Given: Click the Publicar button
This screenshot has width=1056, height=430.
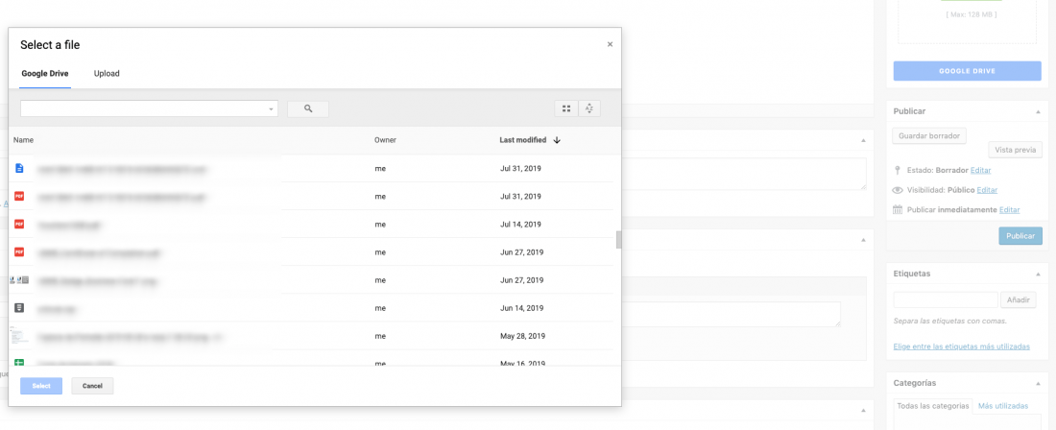Looking at the screenshot, I should click(1020, 236).
